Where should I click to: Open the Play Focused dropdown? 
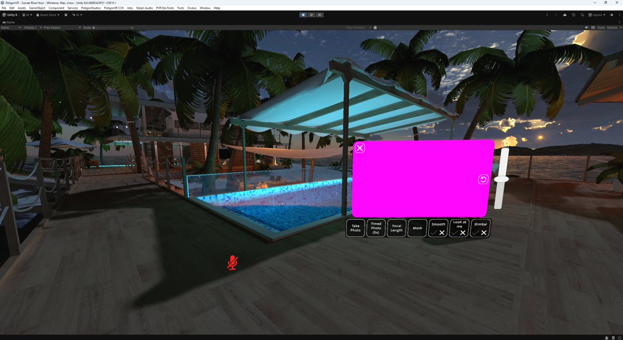(359, 28)
